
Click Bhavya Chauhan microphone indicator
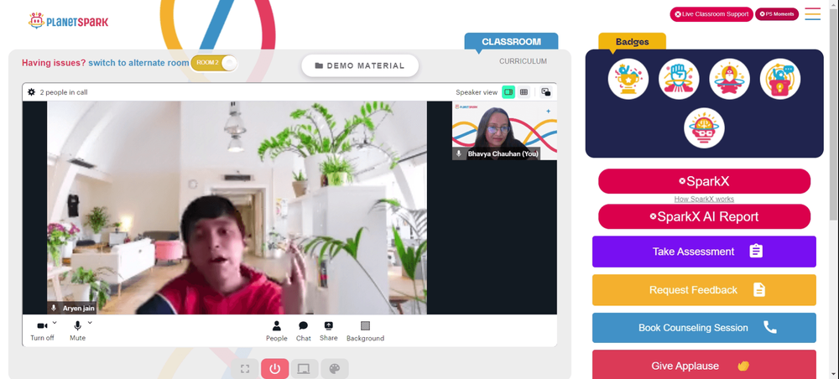tap(459, 153)
